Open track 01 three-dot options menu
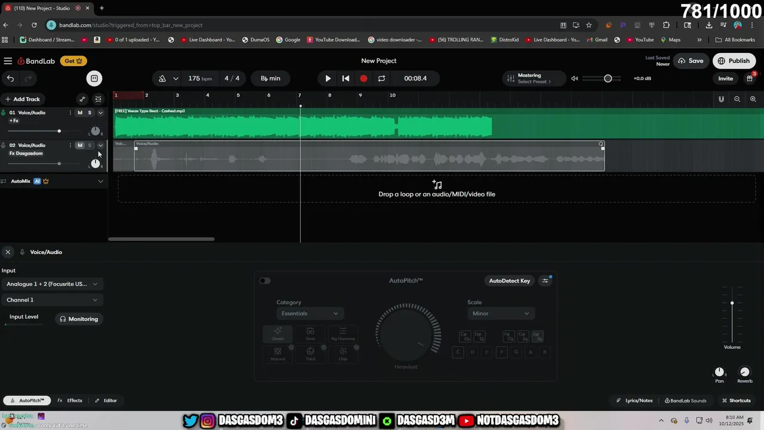Screen dimensions: 764x430 tap(70, 113)
